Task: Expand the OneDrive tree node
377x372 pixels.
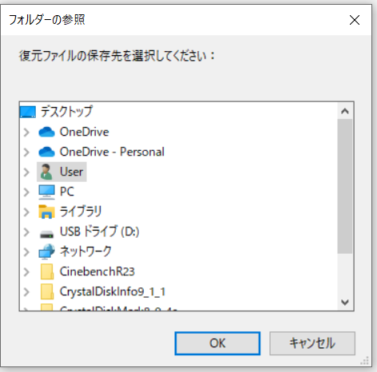Action: [x=26, y=133]
